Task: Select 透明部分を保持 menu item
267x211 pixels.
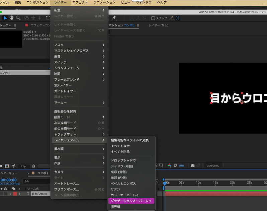Action: [79, 112]
